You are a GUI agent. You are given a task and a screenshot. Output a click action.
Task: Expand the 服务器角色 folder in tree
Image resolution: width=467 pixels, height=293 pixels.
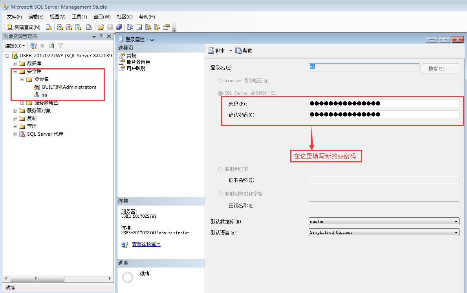point(22,103)
